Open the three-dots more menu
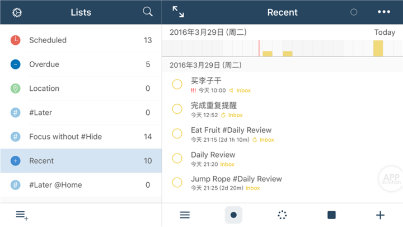The height and width of the screenshot is (227, 403). (383, 12)
